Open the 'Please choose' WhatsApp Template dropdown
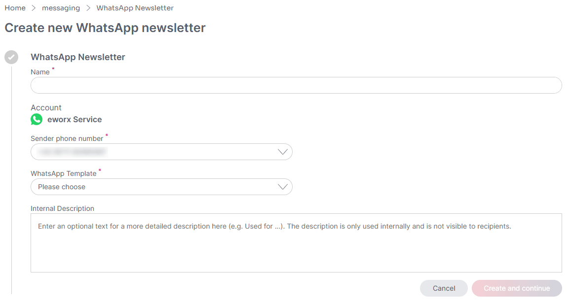The width and height of the screenshot is (570, 304). (x=161, y=187)
